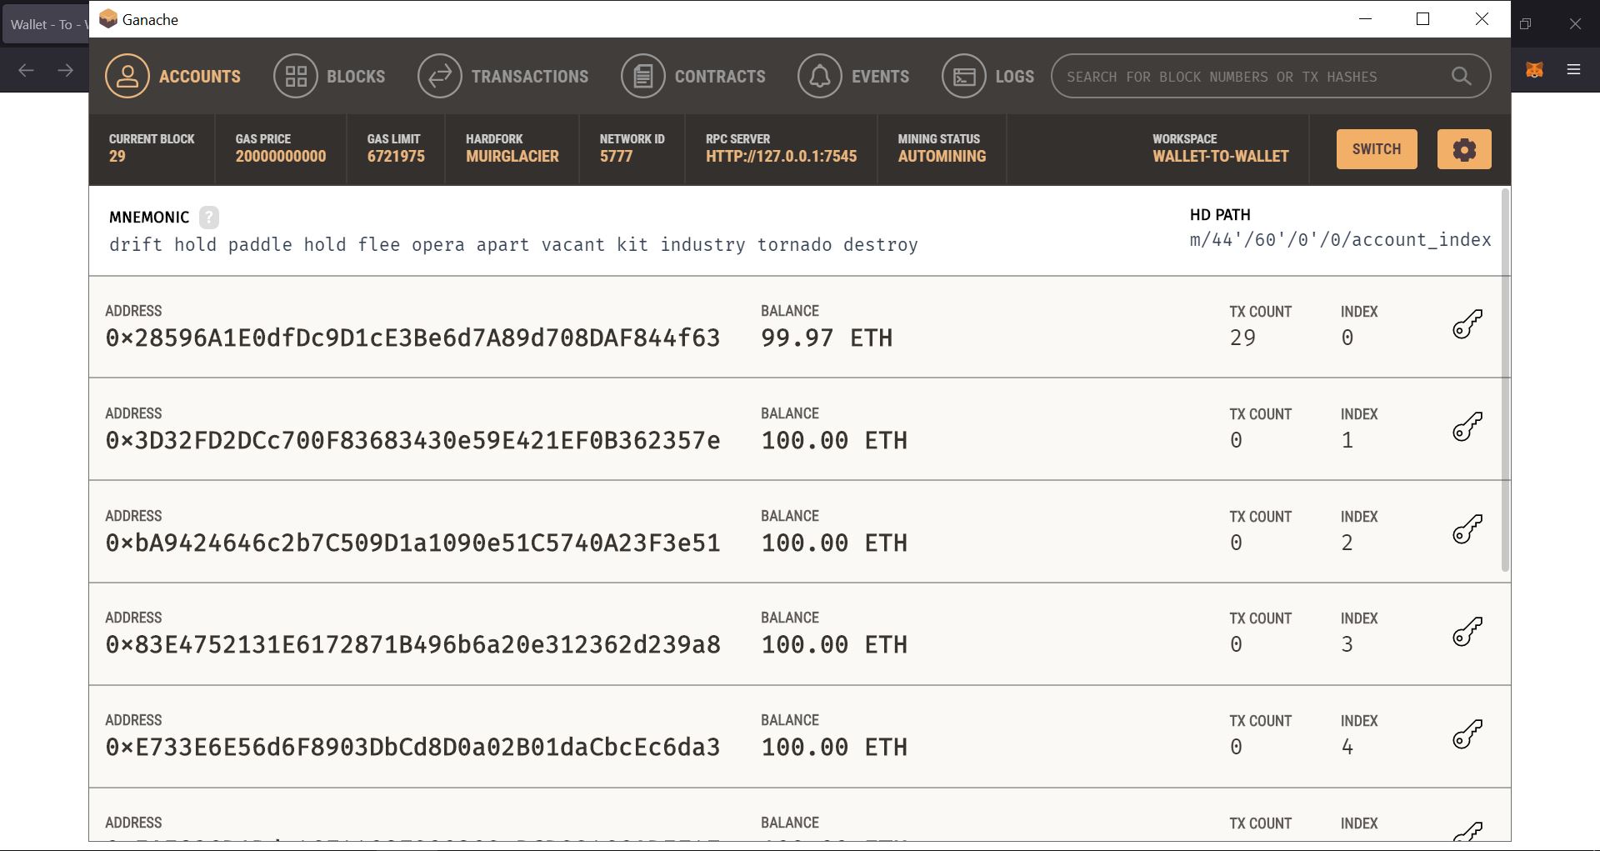Show private key for account index 0
This screenshot has width=1600, height=851.
pyautogui.click(x=1467, y=324)
